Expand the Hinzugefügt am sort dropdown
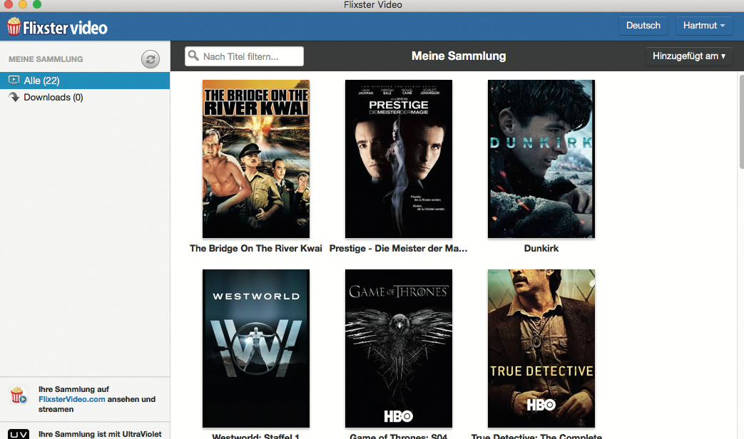The width and height of the screenshot is (744, 439). [688, 56]
